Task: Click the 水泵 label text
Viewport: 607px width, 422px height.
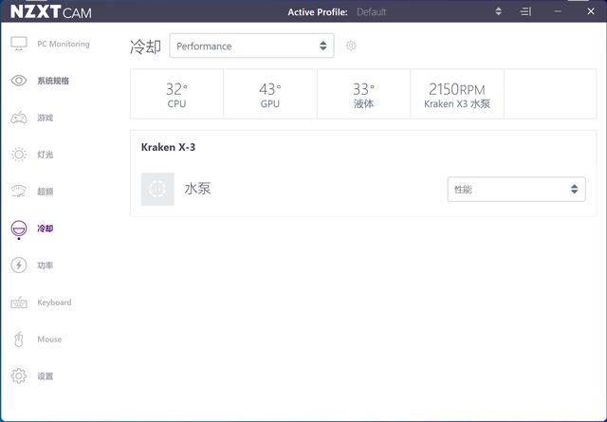Action: [x=197, y=189]
